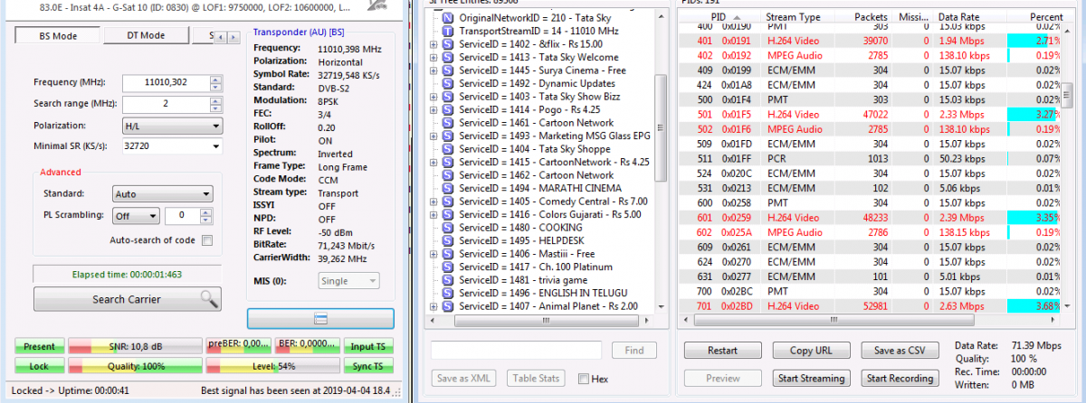Click the S icon for Tata Sky Welcome
This screenshot has height=403, width=1086.
447,57
